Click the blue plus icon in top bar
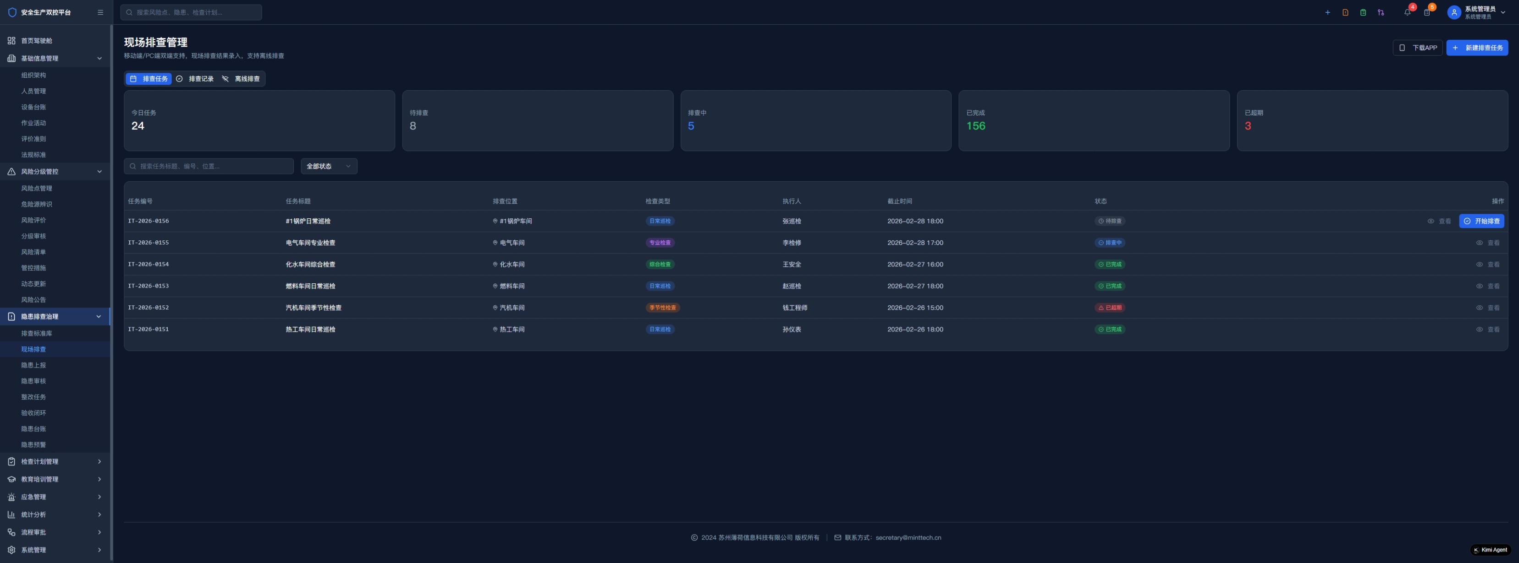 coord(1327,12)
